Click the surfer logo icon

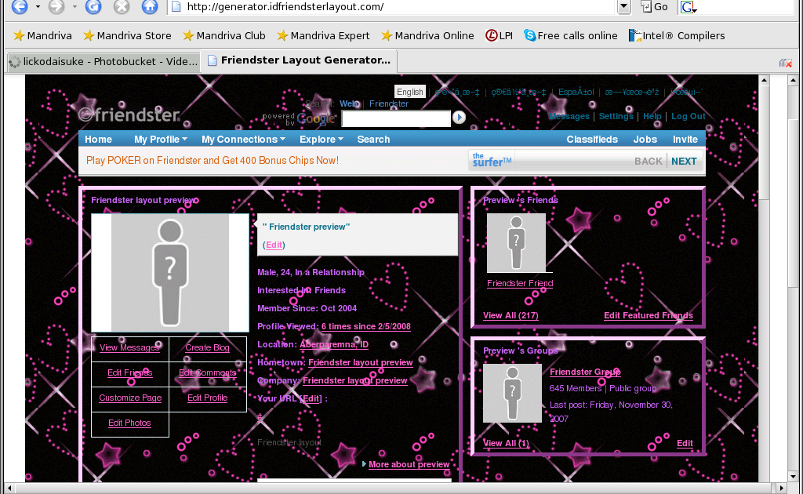[x=491, y=160]
